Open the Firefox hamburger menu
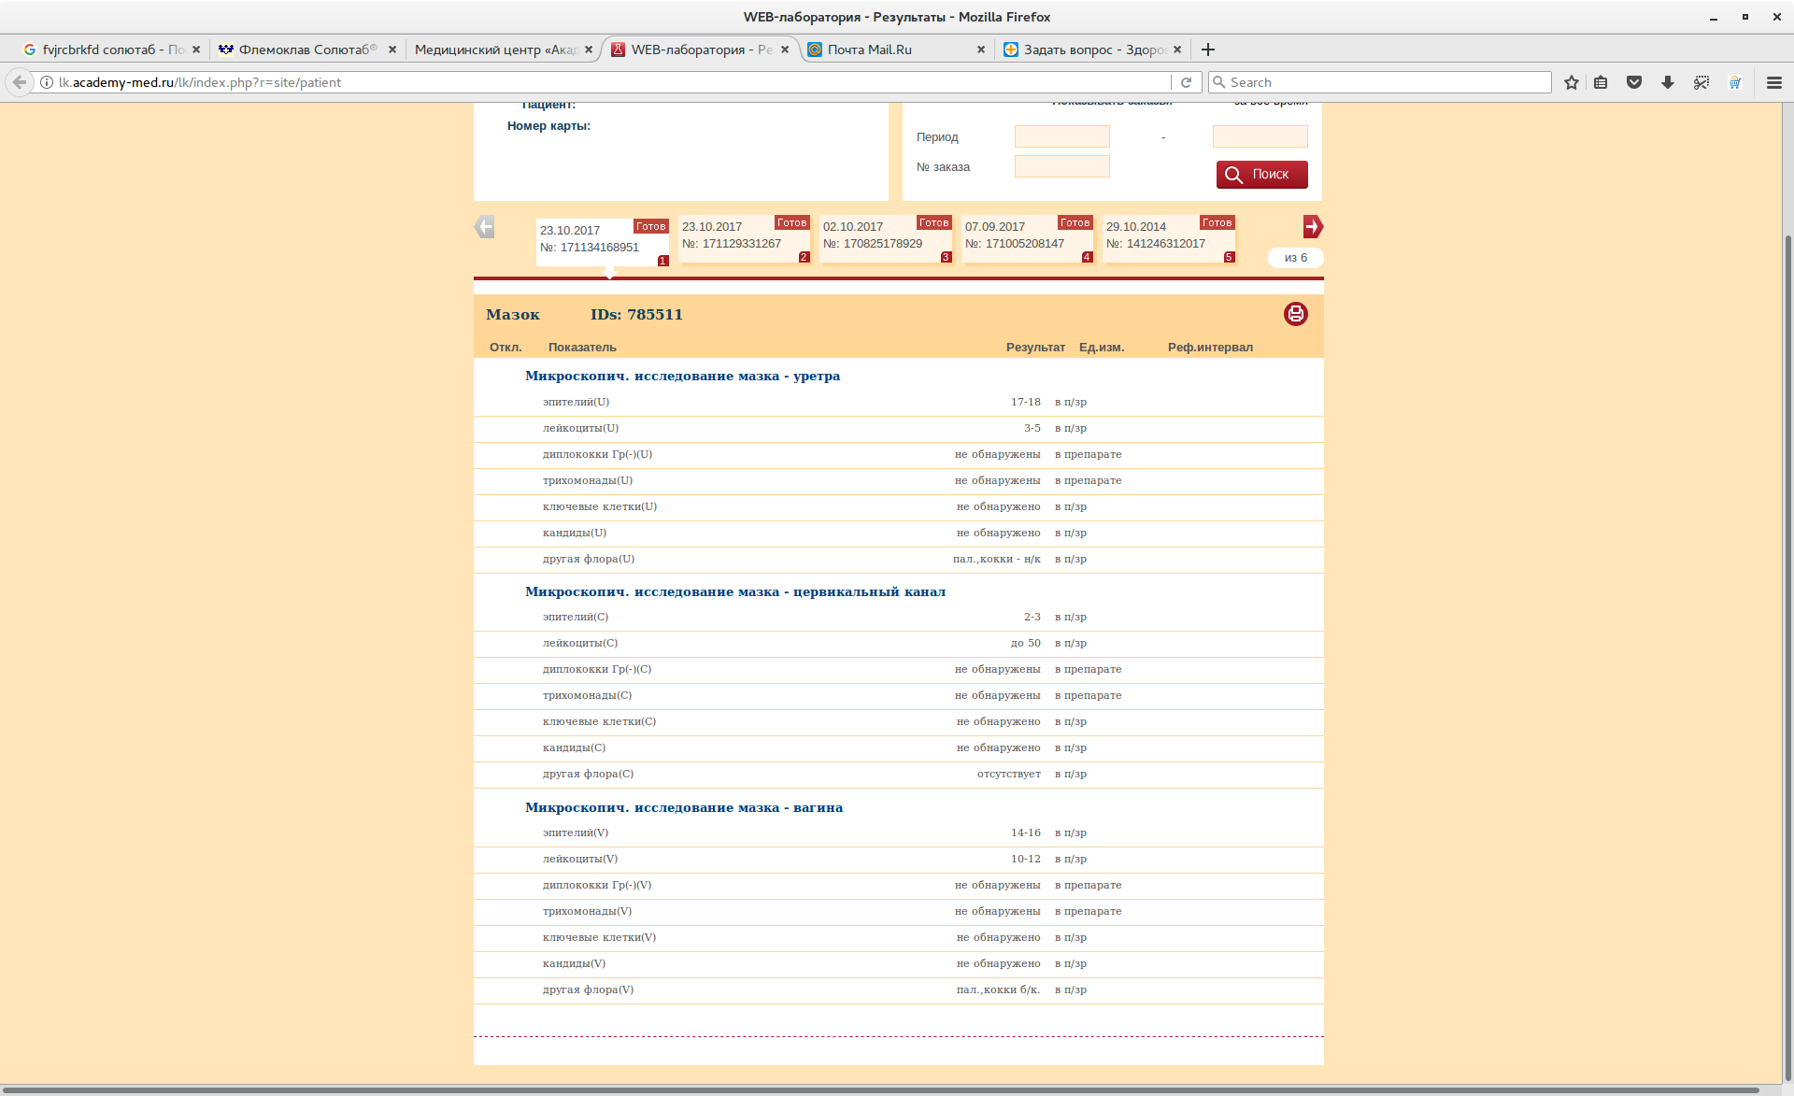This screenshot has height=1096, width=1794. (1774, 82)
